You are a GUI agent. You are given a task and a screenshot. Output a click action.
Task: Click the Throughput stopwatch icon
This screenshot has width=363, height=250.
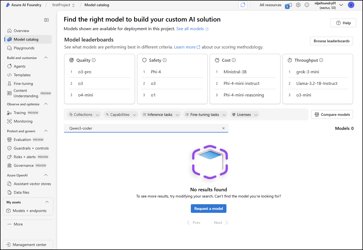(290, 60)
